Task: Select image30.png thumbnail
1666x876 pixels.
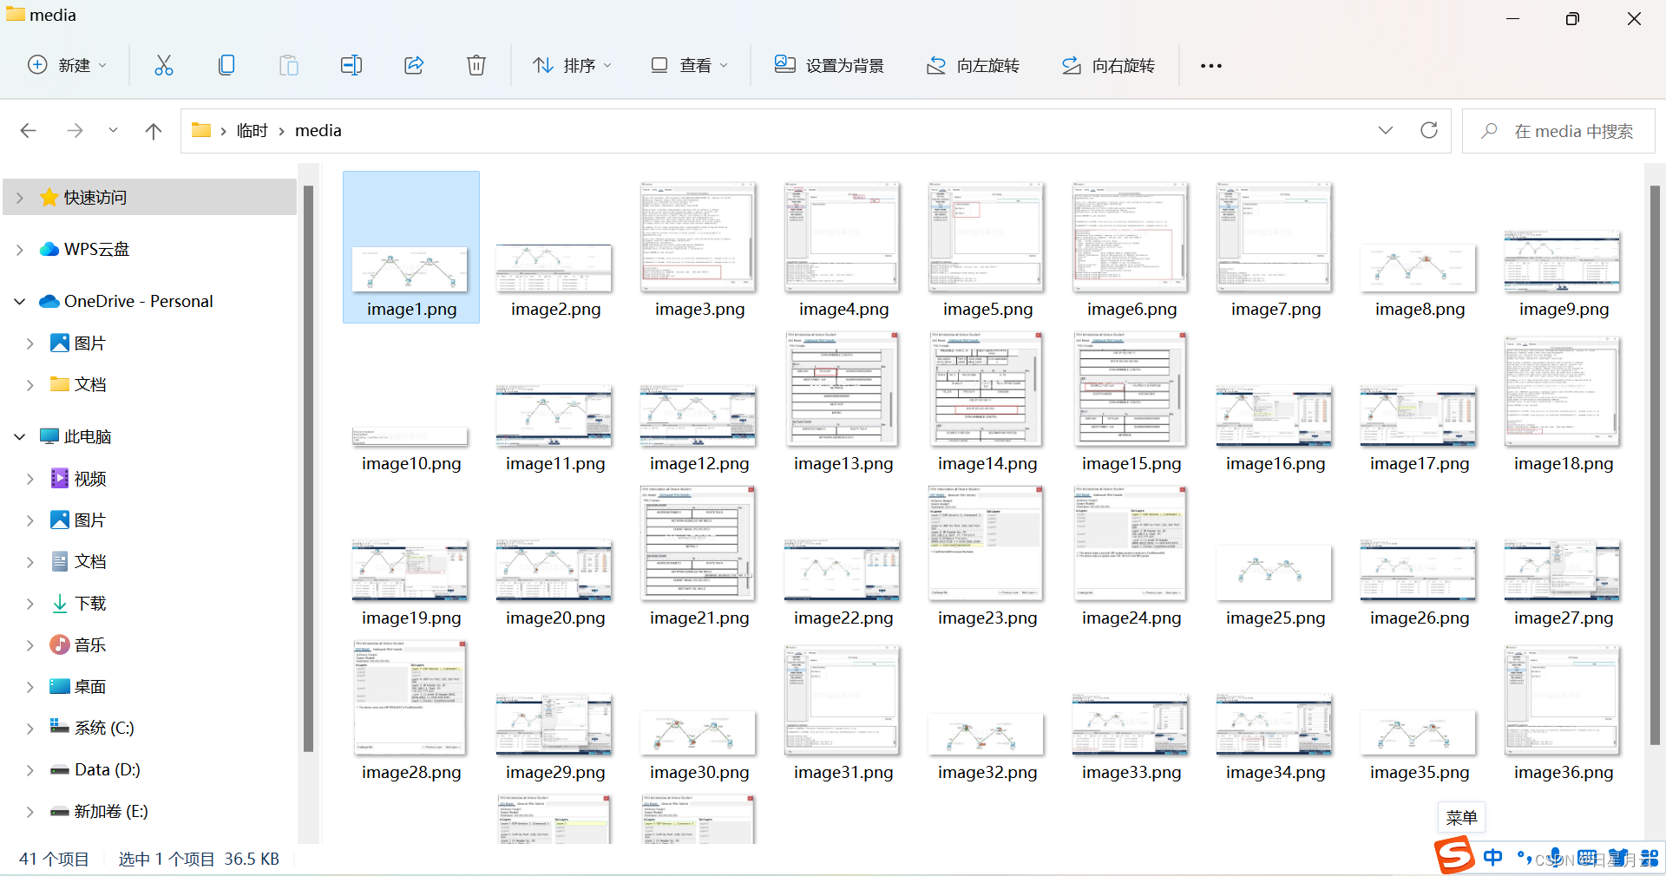Action: 699,734
